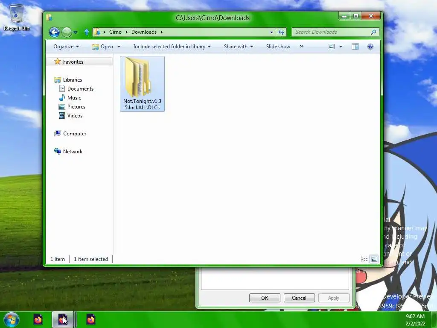The image size is (437, 328).
Task: Expand the Open dropdown arrow
Action: [x=119, y=47]
